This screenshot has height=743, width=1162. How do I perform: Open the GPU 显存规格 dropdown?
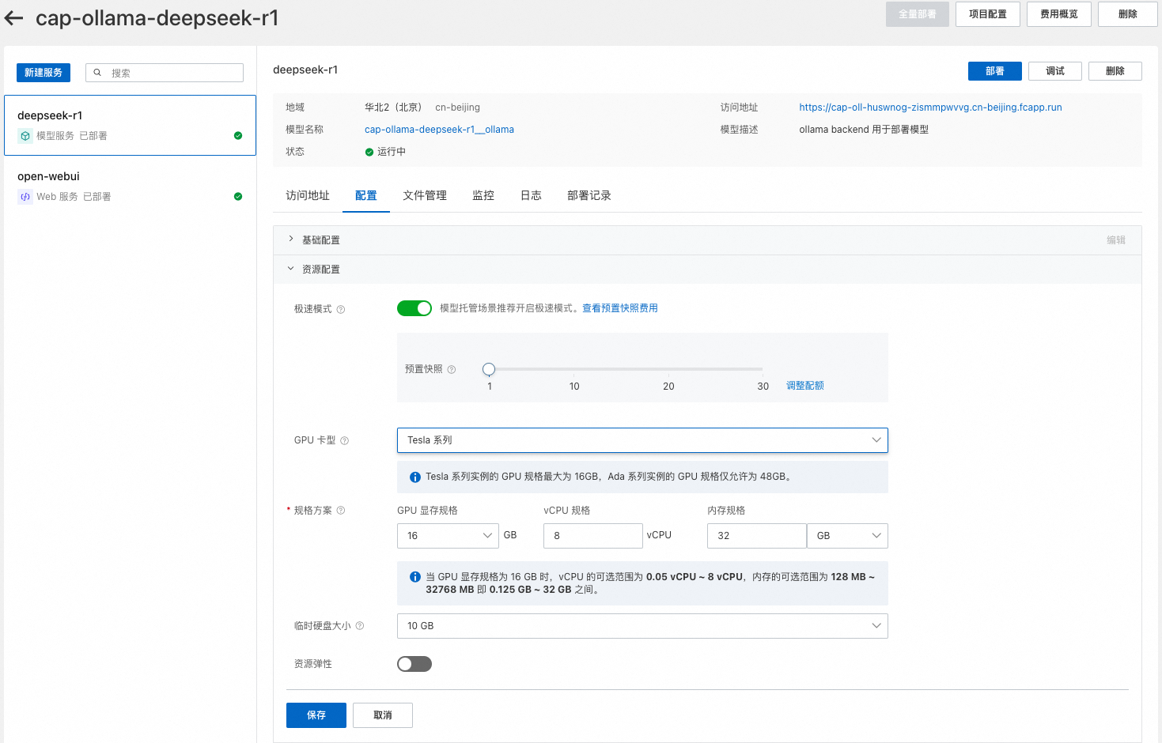pyautogui.click(x=447, y=536)
